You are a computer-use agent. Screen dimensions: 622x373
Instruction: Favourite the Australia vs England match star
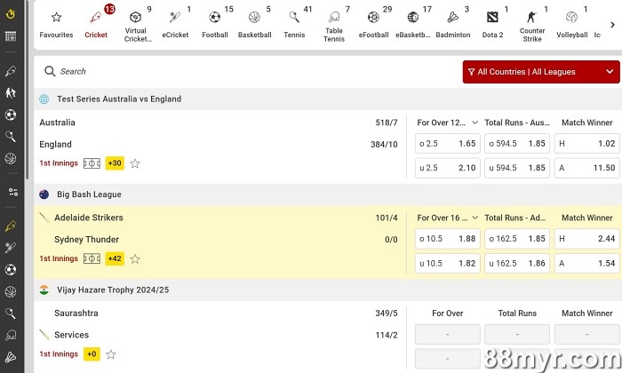(x=135, y=163)
